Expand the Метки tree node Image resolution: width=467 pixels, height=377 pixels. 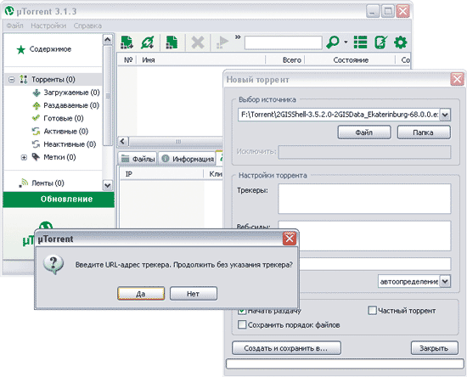click(x=24, y=157)
